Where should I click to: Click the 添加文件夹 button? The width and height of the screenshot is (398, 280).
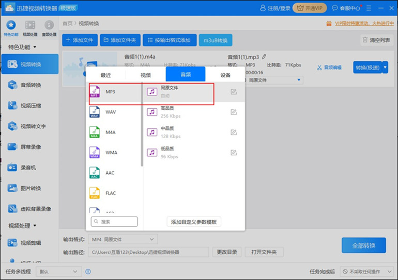[x=120, y=40]
